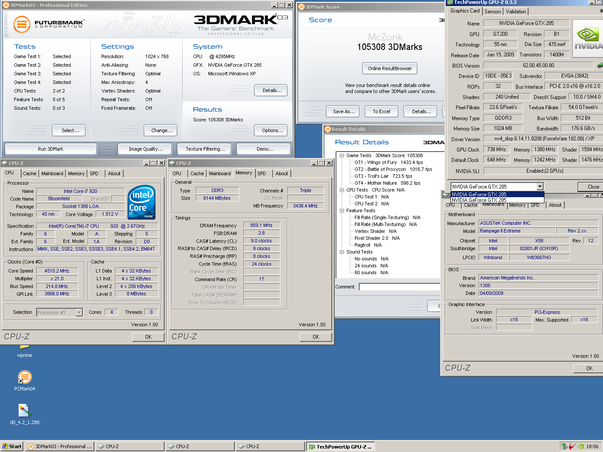Switch to CPU tab in CPU-Z memory window

click(x=177, y=173)
